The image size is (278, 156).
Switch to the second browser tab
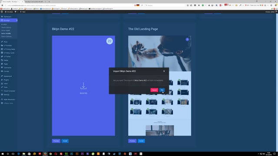coord(35,2)
